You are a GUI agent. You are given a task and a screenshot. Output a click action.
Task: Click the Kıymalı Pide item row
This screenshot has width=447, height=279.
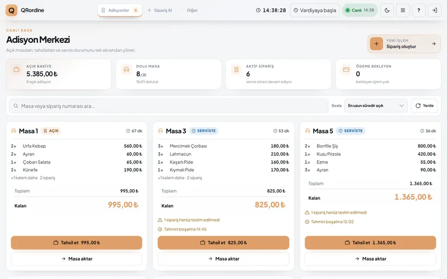point(223,170)
